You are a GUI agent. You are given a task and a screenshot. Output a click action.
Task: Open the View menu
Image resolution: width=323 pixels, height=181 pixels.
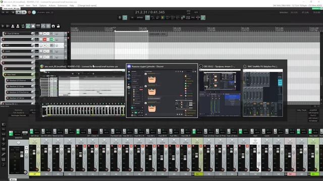click(15, 6)
